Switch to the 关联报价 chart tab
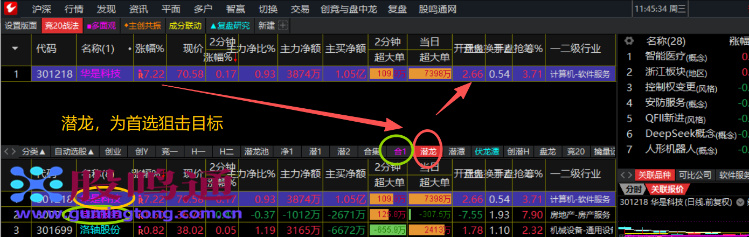Image resolution: width=749 pixels, height=237 pixels. point(667,189)
